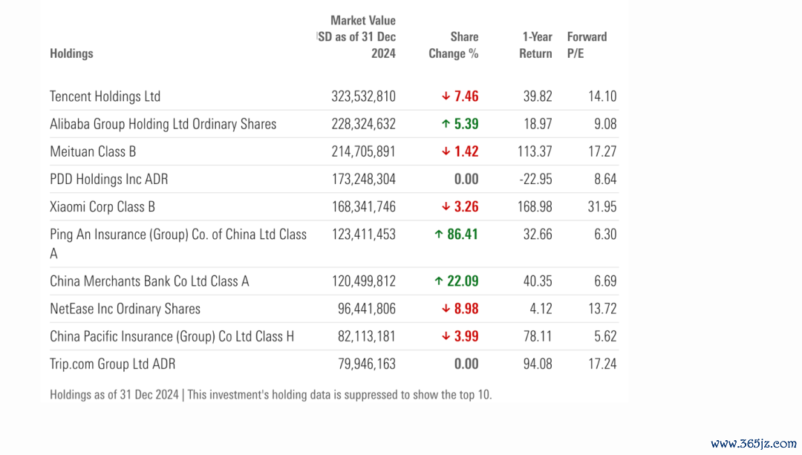Image resolution: width=802 pixels, height=455 pixels.
Task: Click the Forward P/E column header
Action: (587, 45)
